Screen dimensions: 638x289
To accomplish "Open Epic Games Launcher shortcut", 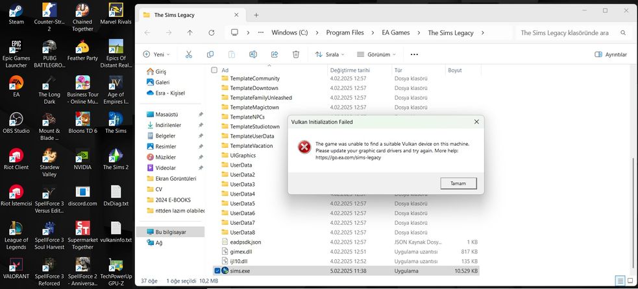I will tap(16, 53).
